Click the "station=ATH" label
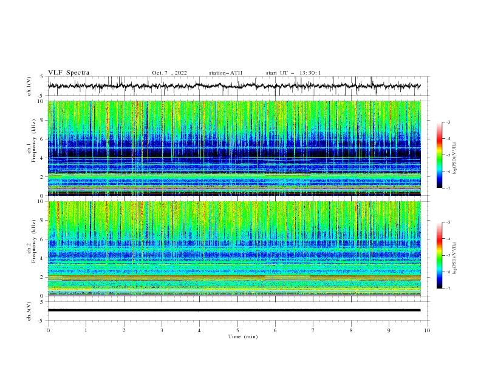Screen dimensions: 481x371 [225, 73]
